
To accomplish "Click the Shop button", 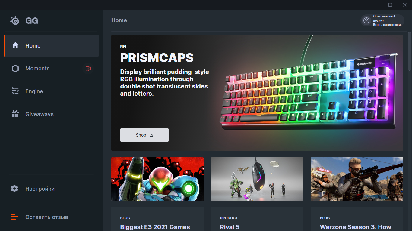I will click(144, 135).
